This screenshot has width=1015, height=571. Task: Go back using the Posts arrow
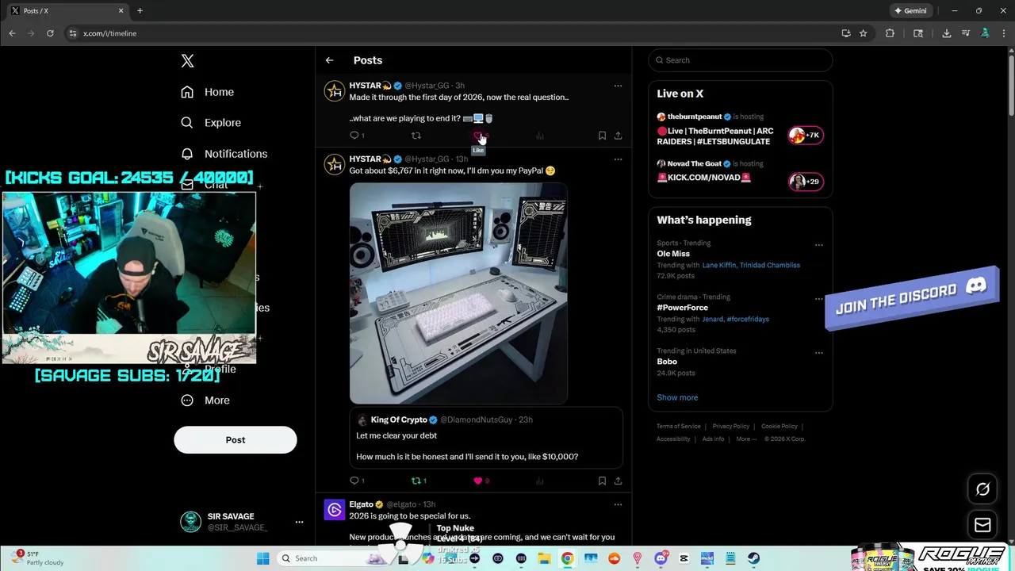(329, 60)
